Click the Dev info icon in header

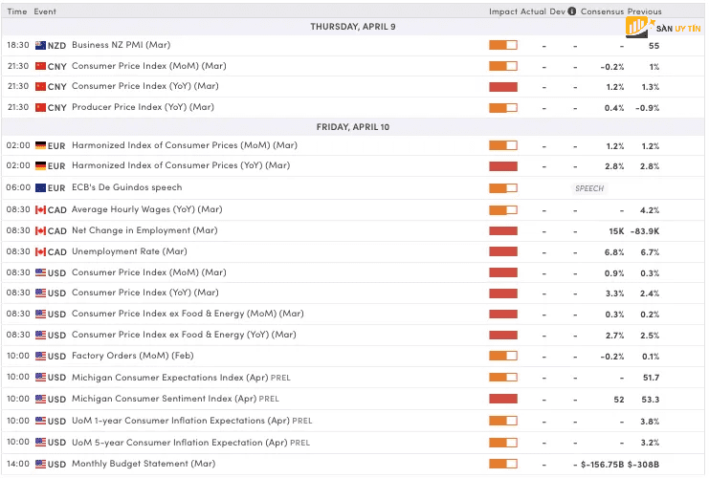[572, 12]
